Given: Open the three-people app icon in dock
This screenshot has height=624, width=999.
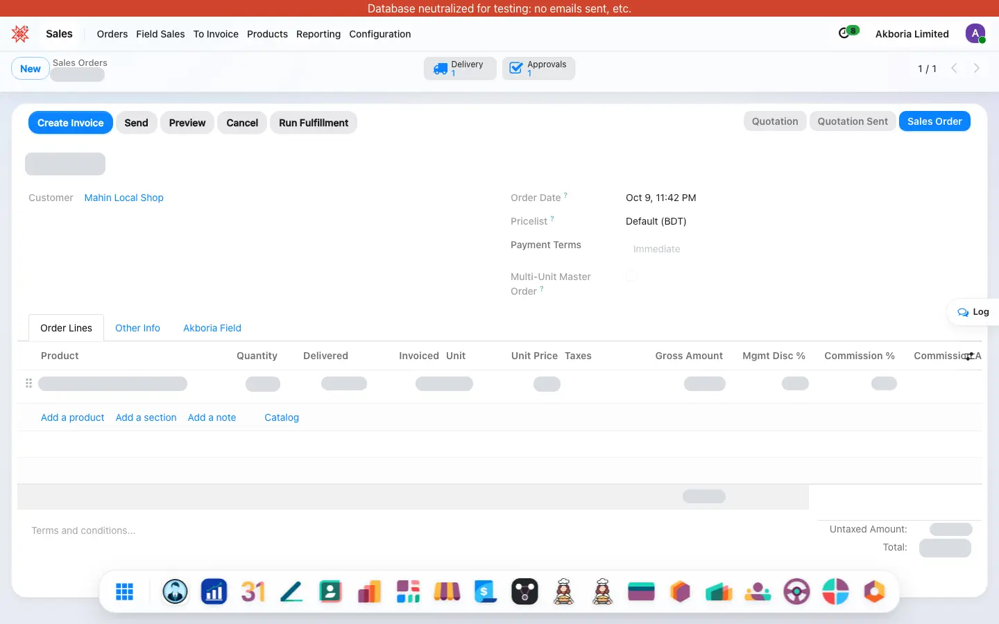Looking at the screenshot, I should (x=758, y=591).
